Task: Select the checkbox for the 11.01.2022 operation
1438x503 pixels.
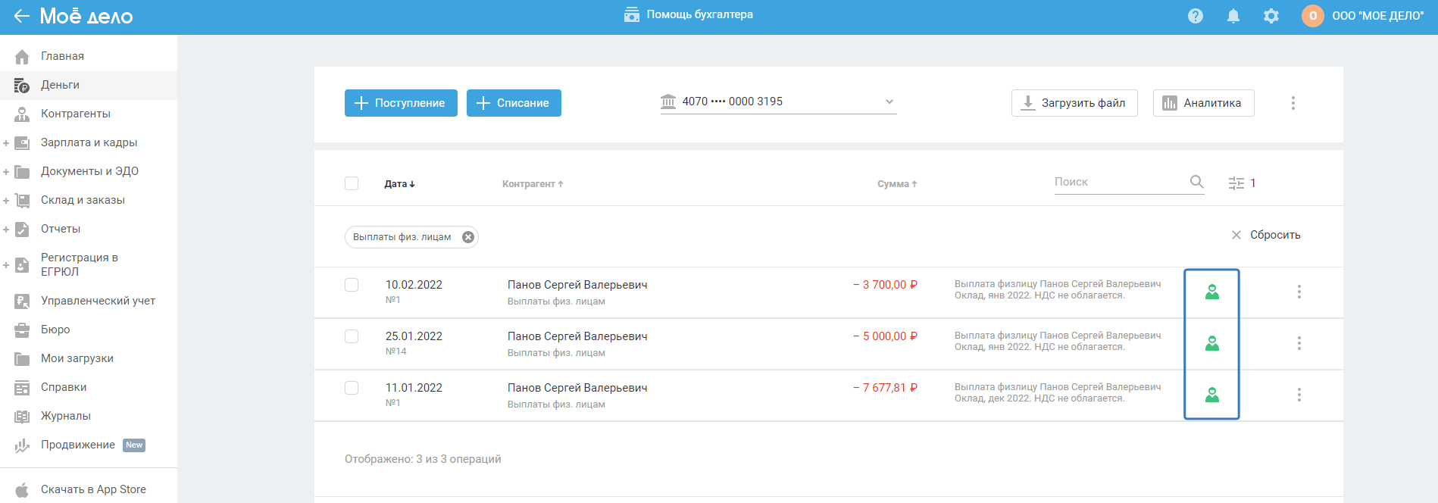Action: pyautogui.click(x=352, y=388)
